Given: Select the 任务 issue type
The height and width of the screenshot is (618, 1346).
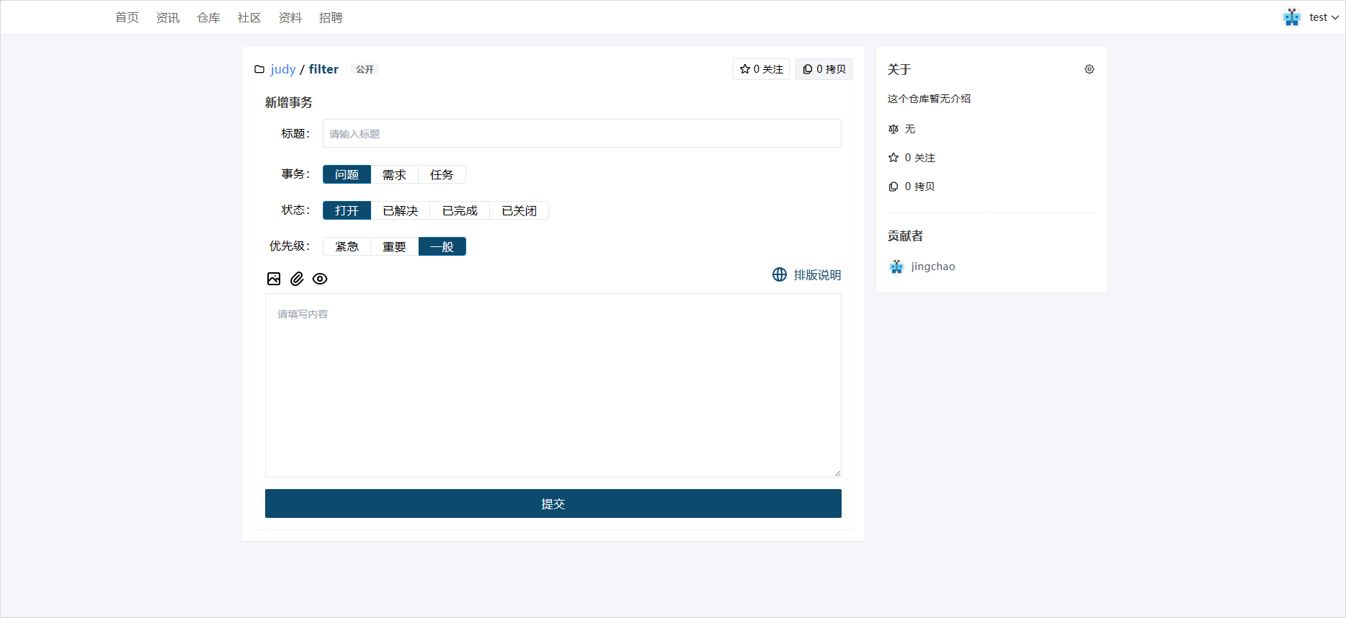Looking at the screenshot, I should click(442, 175).
